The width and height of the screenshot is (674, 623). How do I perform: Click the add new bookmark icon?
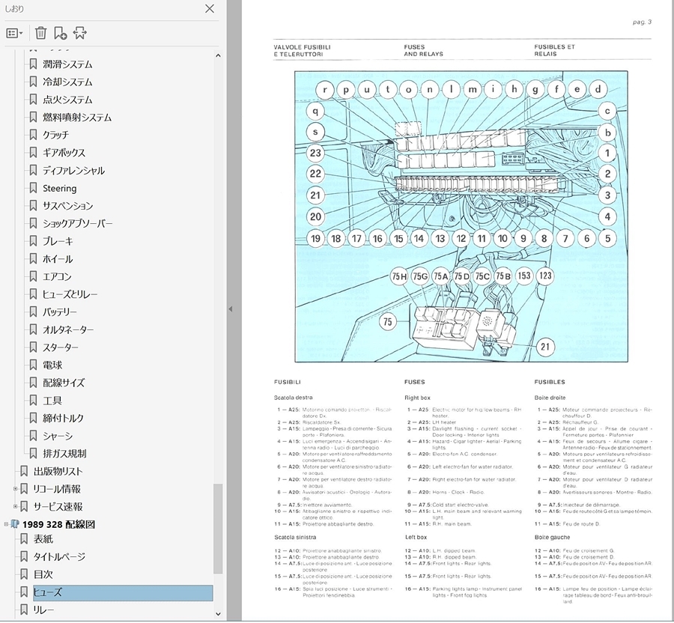[60, 33]
